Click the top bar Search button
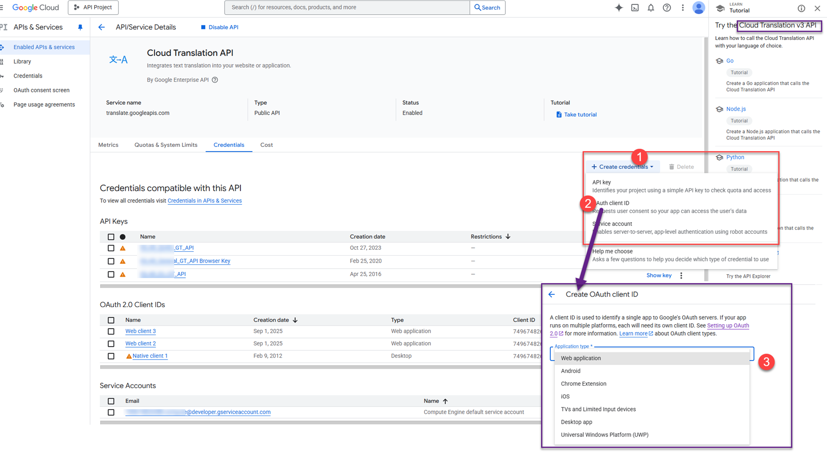Image resolution: width=827 pixels, height=461 pixels. coord(487,7)
